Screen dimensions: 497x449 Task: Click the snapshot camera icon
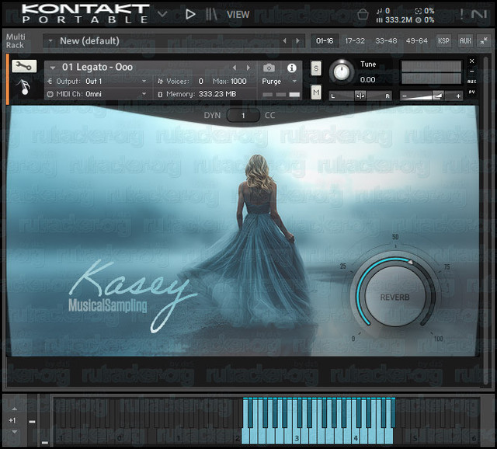click(269, 68)
